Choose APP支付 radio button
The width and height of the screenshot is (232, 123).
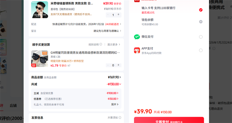201,50
